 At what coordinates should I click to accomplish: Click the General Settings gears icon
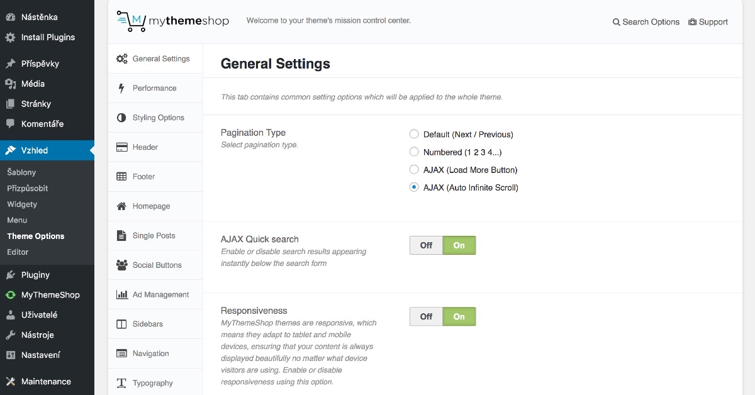pos(122,58)
